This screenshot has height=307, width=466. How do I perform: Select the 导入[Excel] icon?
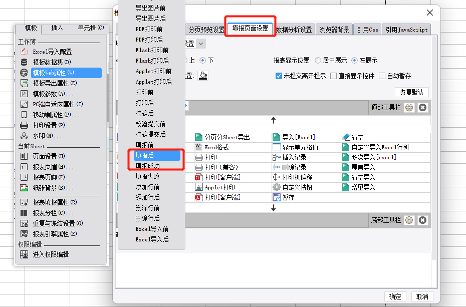277,137
